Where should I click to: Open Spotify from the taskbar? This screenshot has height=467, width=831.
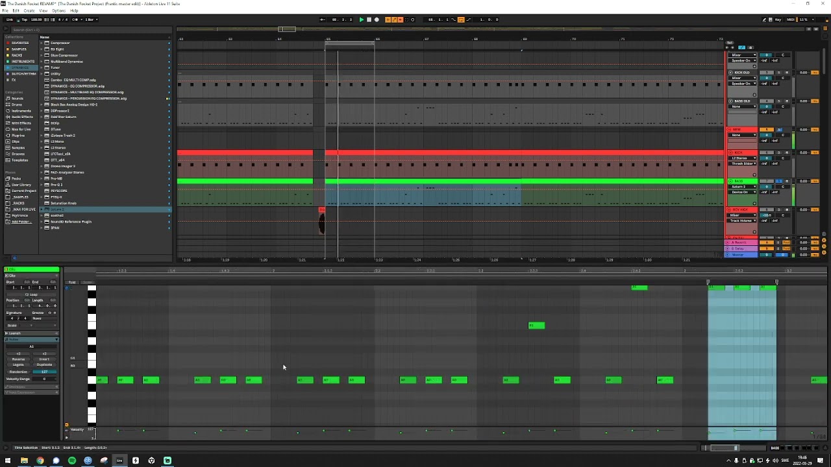tap(72, 461)
